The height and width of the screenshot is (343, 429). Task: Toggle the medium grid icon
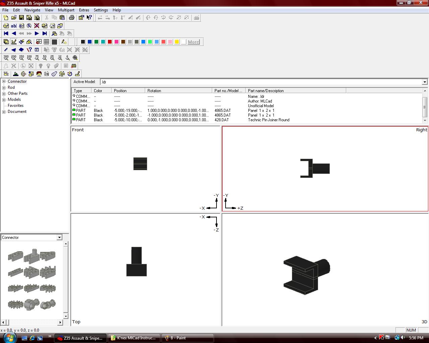pos(47,42)
